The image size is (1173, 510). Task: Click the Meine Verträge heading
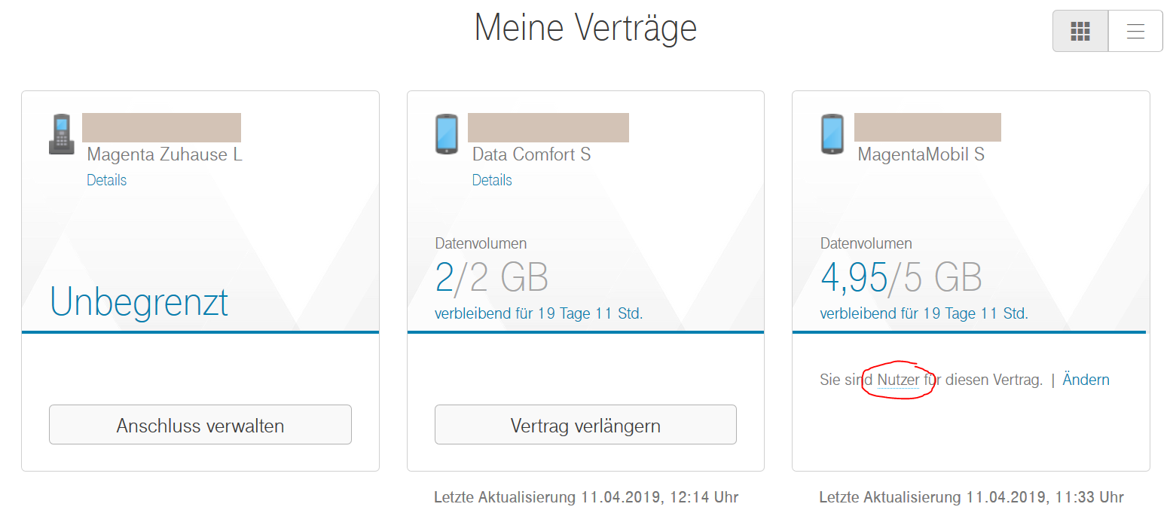[x=585, y=28]
